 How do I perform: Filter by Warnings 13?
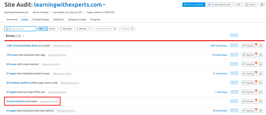pos(69,29)
